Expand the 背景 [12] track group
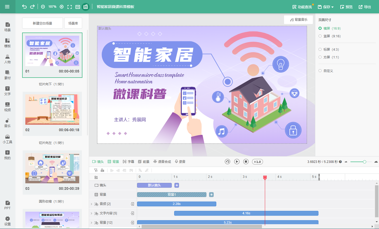Screen dimensions: 379x229 coord(91,223)
